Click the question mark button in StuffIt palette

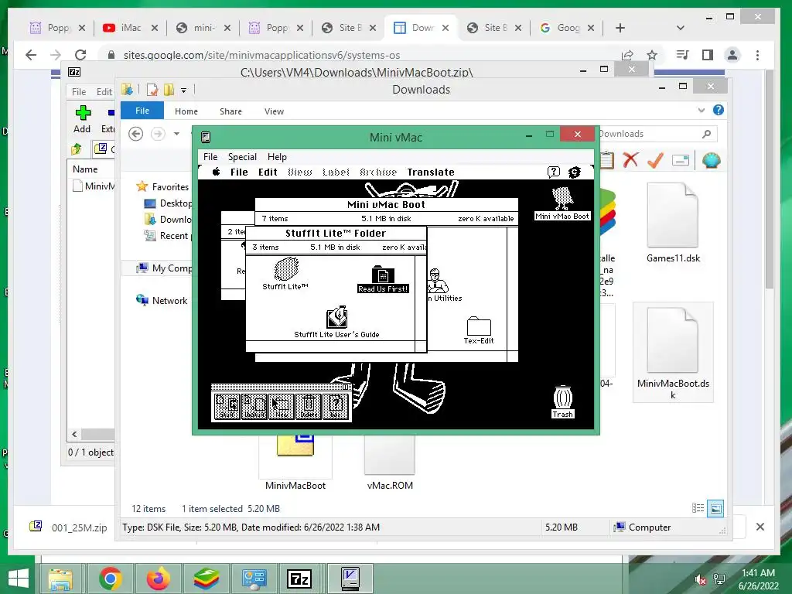336,406
